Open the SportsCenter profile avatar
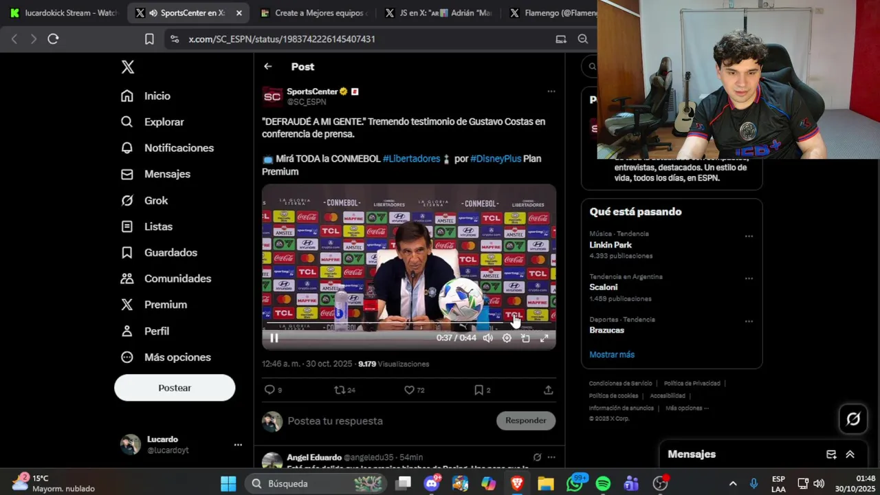Viewport: 880px width, 495px height. [272, 97]
